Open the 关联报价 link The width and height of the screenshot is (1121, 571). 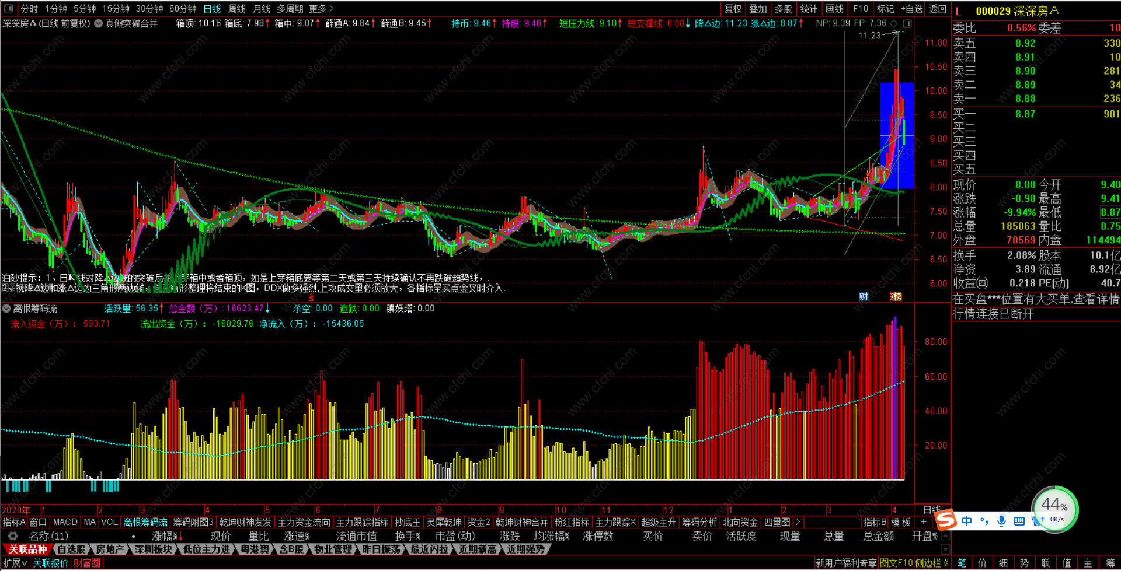point(50,563)
